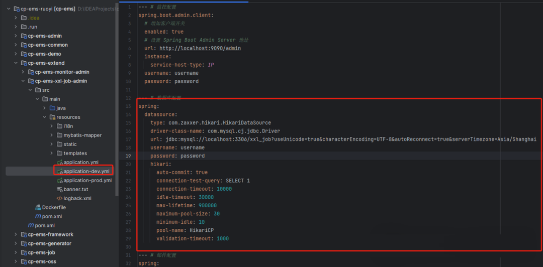Collapse the cp-ems-extend module
This screenshot has height=267, width=543.
tap(16, 63)
